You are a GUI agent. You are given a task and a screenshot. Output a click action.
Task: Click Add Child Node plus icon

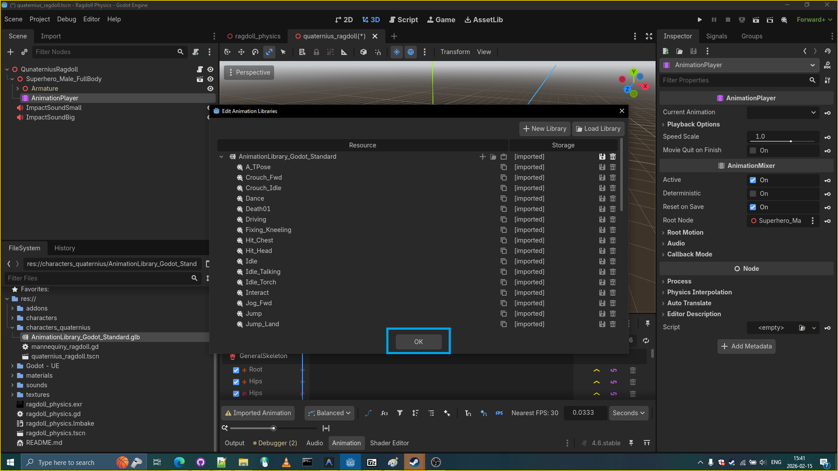(10, 52)
